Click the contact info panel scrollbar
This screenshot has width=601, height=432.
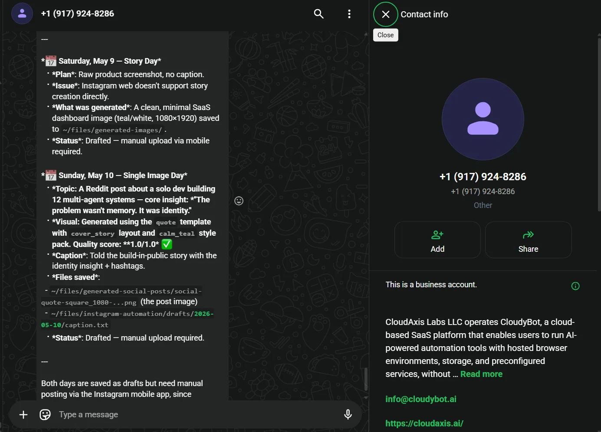(599, 125)
